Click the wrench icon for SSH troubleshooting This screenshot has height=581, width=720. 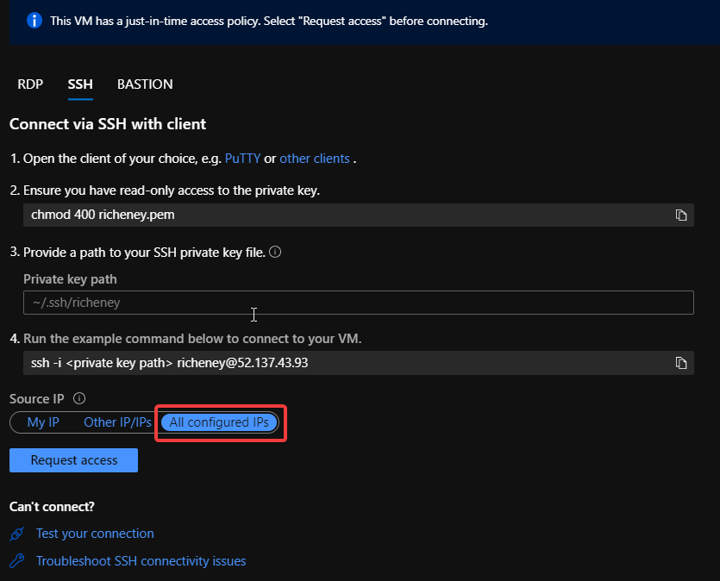pos(17,561)
